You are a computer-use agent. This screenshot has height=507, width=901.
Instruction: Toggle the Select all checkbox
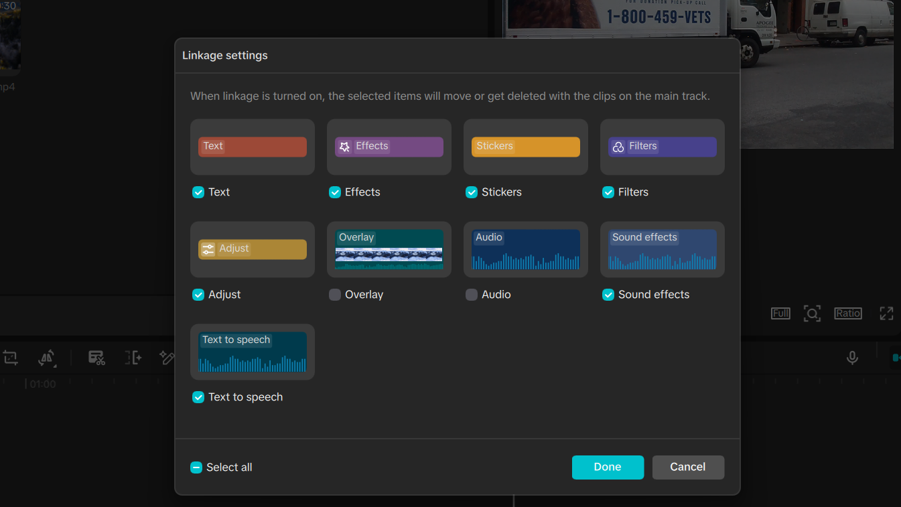click(x=196, y=467)
